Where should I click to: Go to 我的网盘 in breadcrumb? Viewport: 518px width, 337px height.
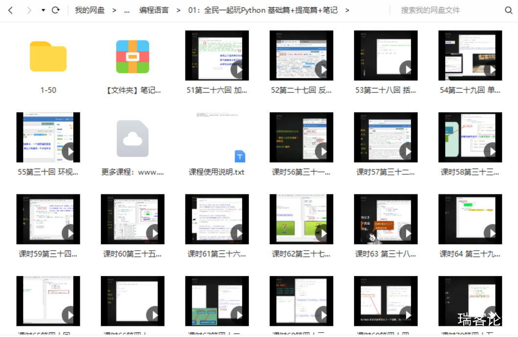tap(90, 10)
